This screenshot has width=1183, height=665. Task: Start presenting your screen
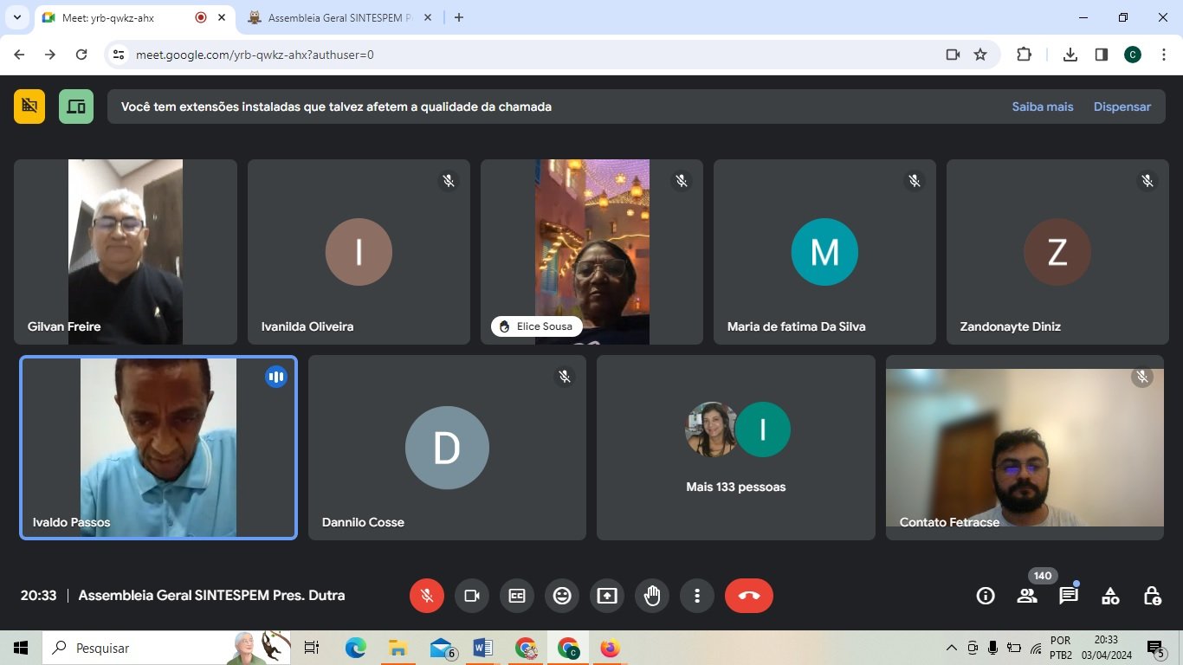tap(607, 596)
